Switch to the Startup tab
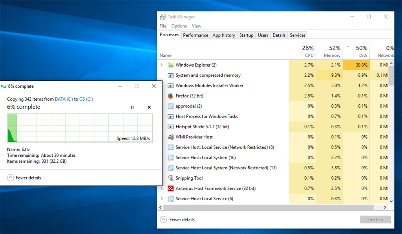402x234 pixels. [247, 35]
